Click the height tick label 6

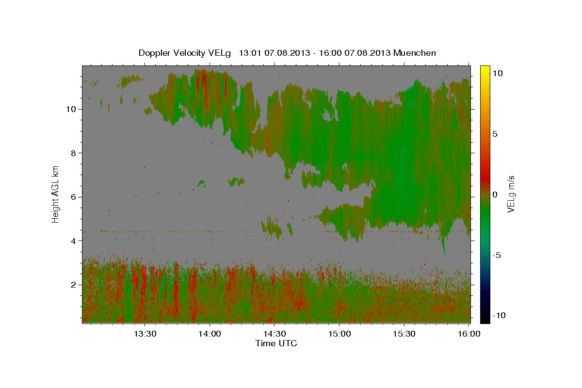pos(74,197)
